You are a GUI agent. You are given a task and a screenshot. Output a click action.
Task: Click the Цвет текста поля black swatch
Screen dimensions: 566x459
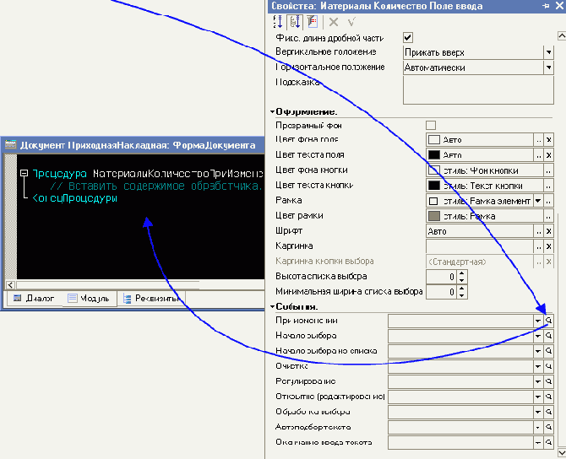coord(434,155)
